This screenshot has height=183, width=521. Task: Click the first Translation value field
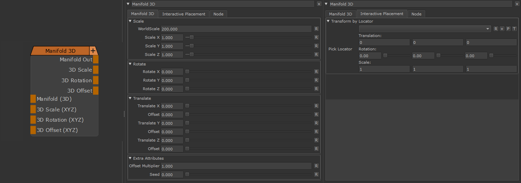(384, 42)
